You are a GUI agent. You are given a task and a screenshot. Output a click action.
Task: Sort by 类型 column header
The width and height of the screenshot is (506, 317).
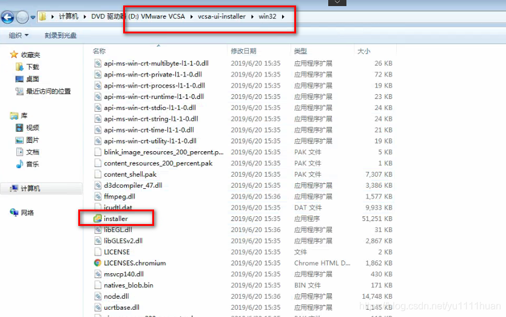click(x=300, y=51)
